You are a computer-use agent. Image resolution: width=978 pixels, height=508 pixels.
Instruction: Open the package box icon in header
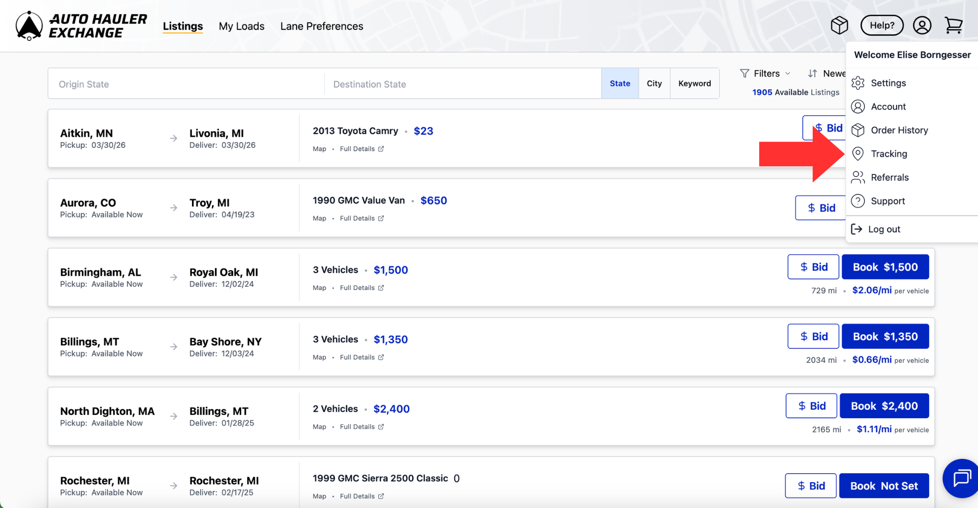pyautogui.click(x=839, y=25)
